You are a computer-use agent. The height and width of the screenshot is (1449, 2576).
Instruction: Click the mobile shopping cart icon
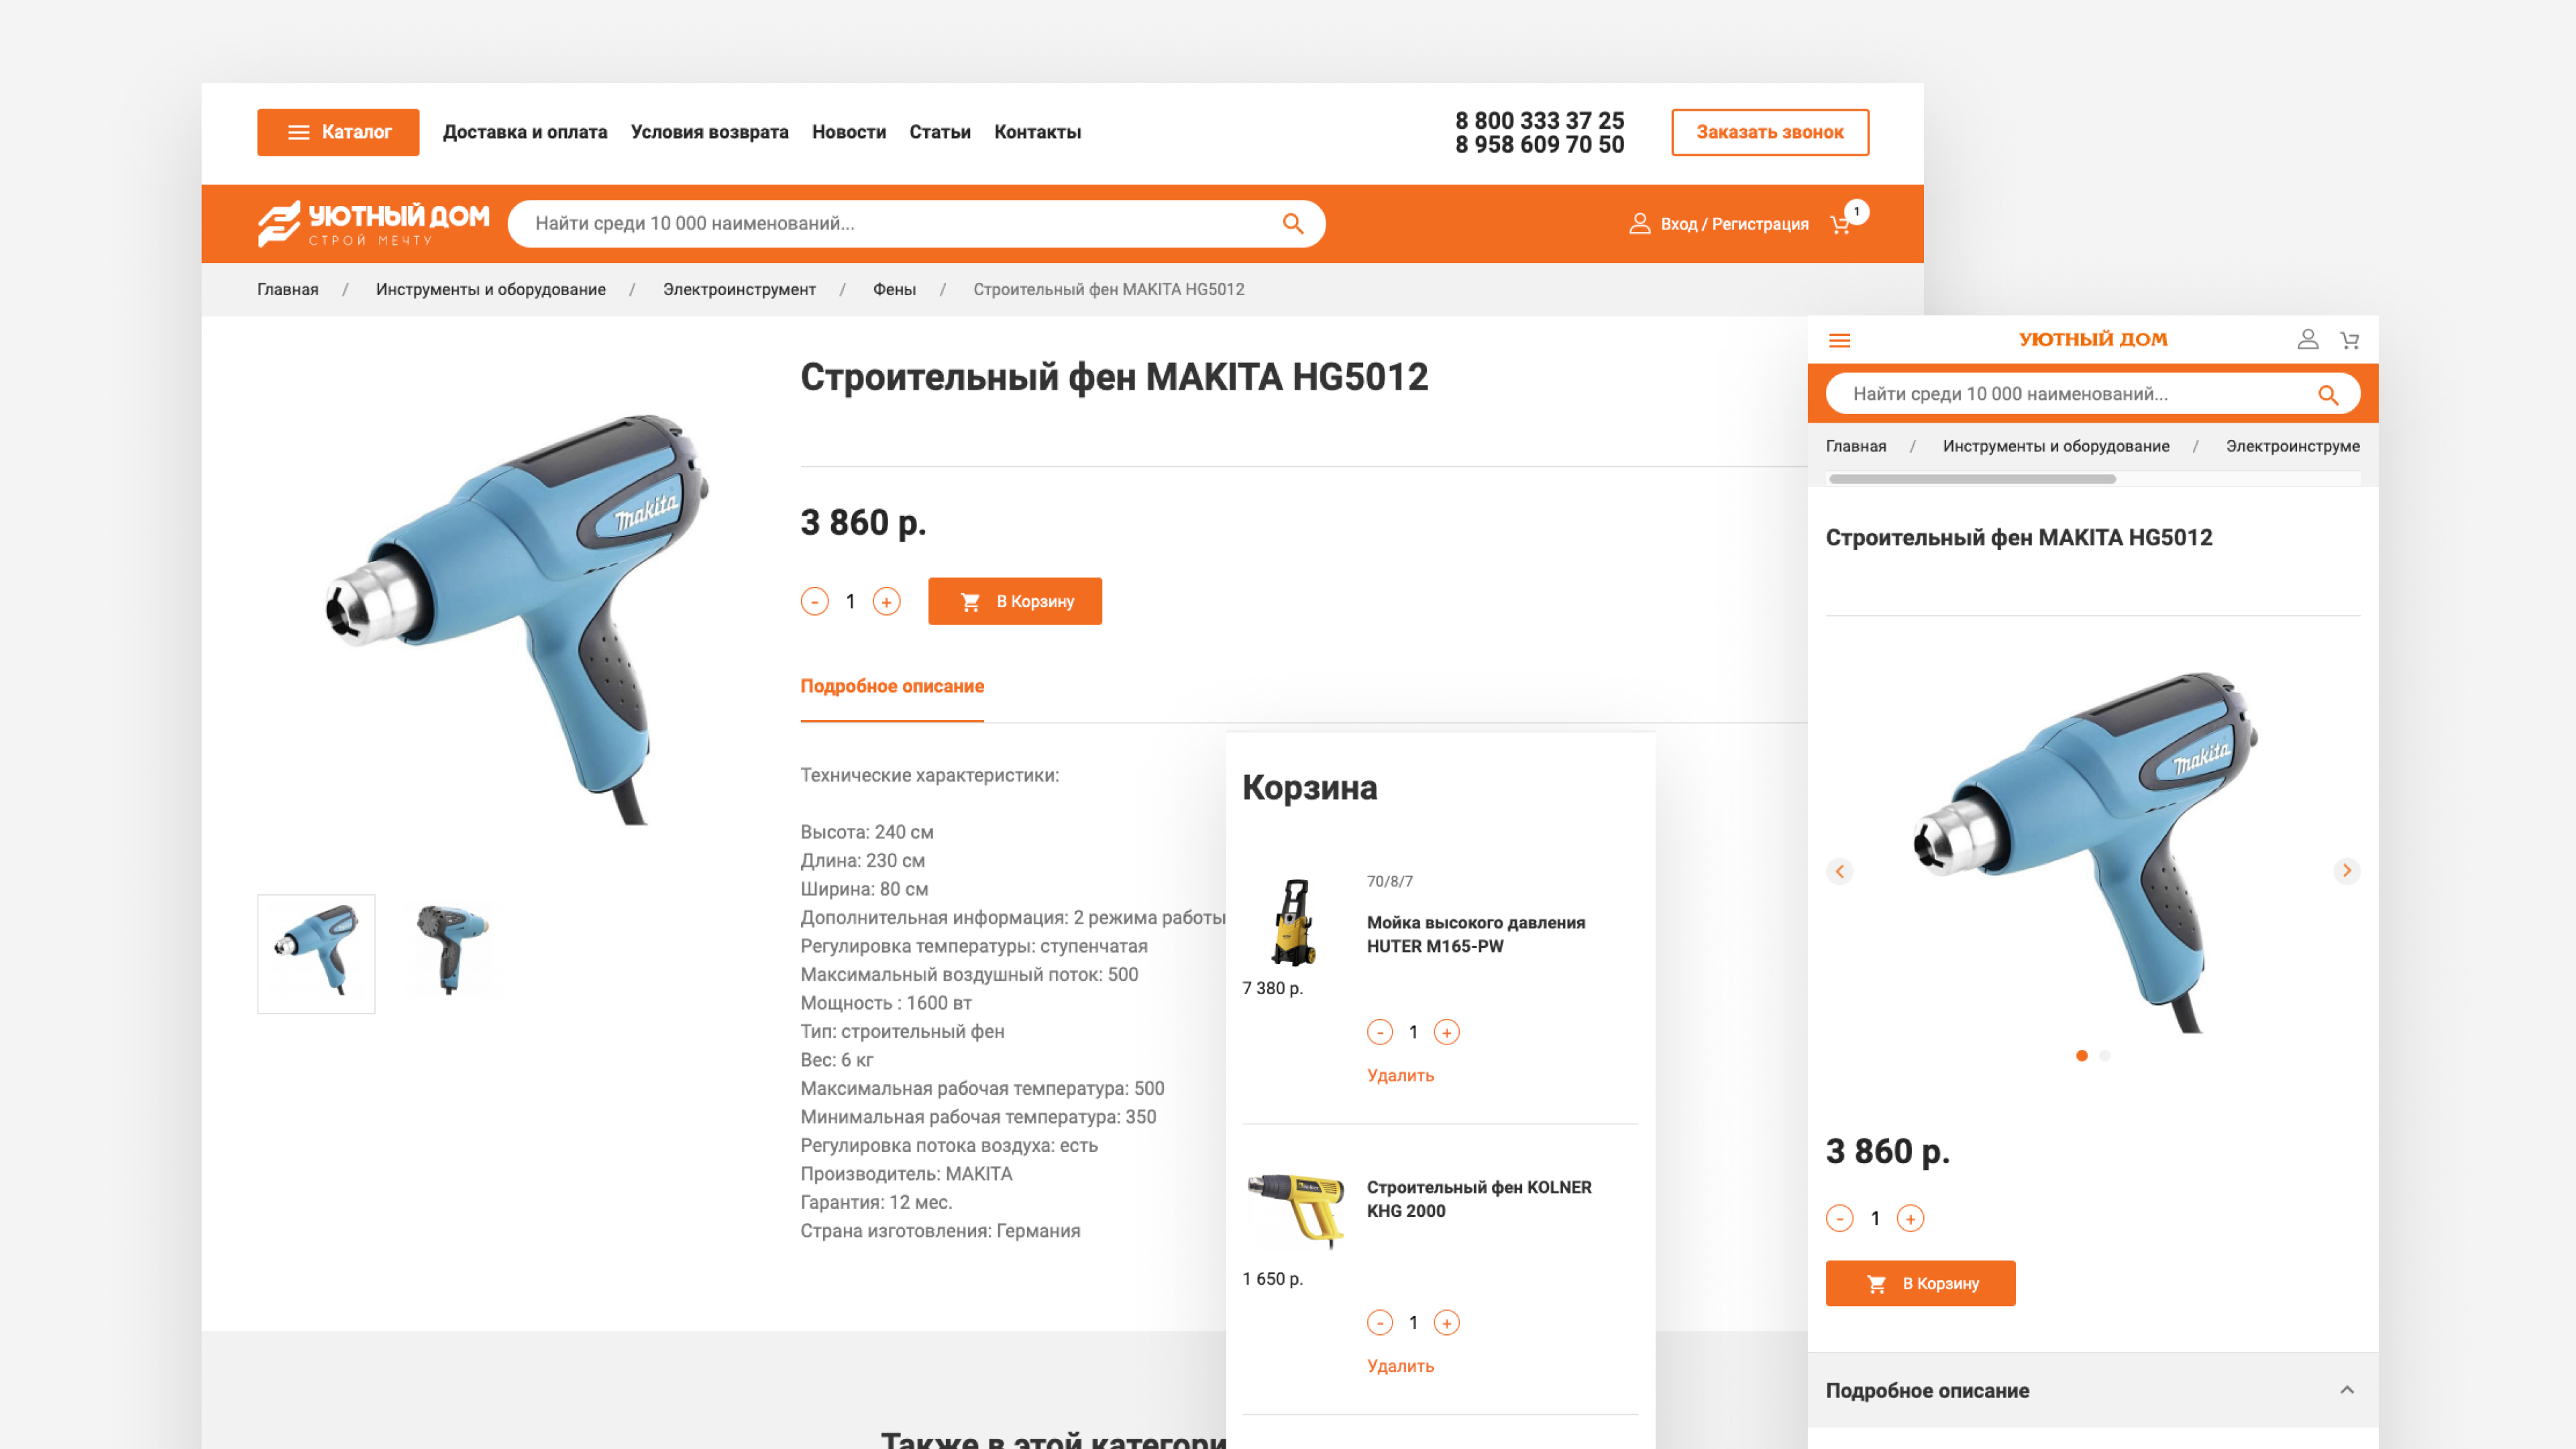2350,340
